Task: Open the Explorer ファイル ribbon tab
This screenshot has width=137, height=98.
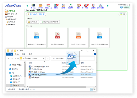Action: pyautogui.click(x=10, y=54)
